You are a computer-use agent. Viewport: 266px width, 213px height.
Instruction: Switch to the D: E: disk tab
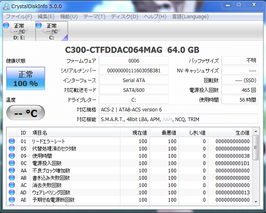coord(19,31)
